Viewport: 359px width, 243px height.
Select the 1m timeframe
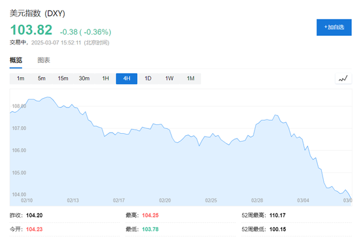tap(20, 78)
